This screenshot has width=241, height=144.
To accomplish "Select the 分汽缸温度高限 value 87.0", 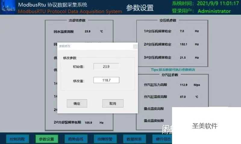I will click(183, 97).
